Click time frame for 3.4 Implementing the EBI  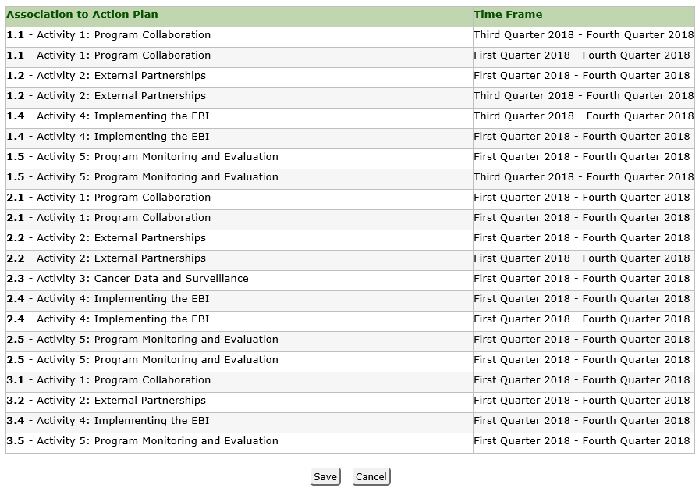pos(582,421)
